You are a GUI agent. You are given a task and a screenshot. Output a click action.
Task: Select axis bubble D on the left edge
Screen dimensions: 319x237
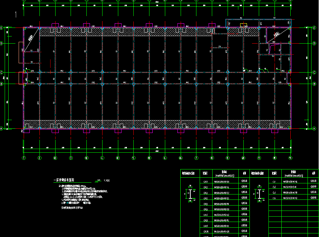[x=2, y=43]
